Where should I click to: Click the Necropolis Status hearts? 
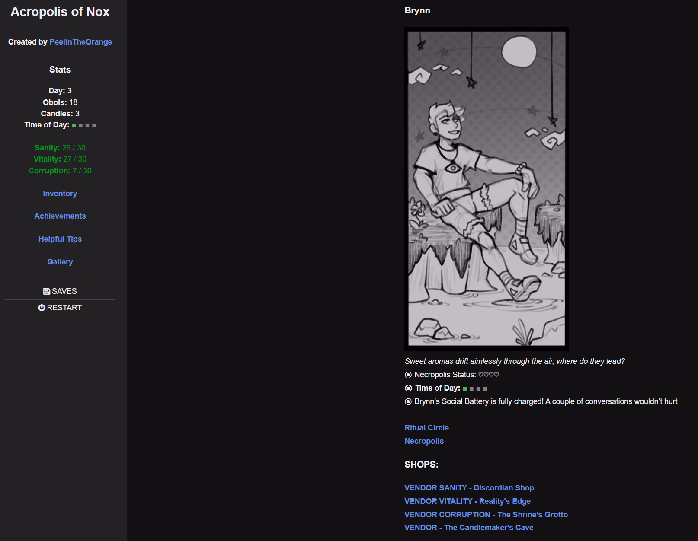488,375
